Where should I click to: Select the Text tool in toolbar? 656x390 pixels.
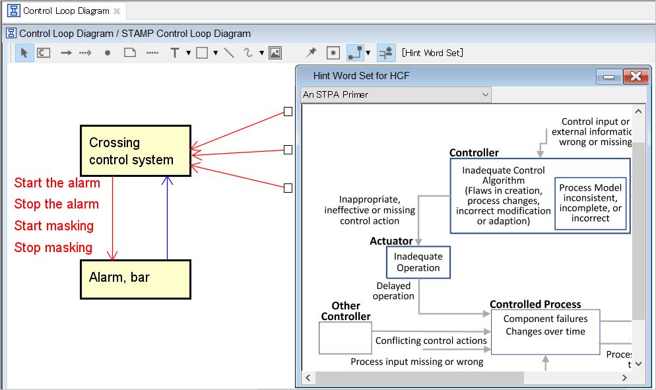[x=174, y=53]
